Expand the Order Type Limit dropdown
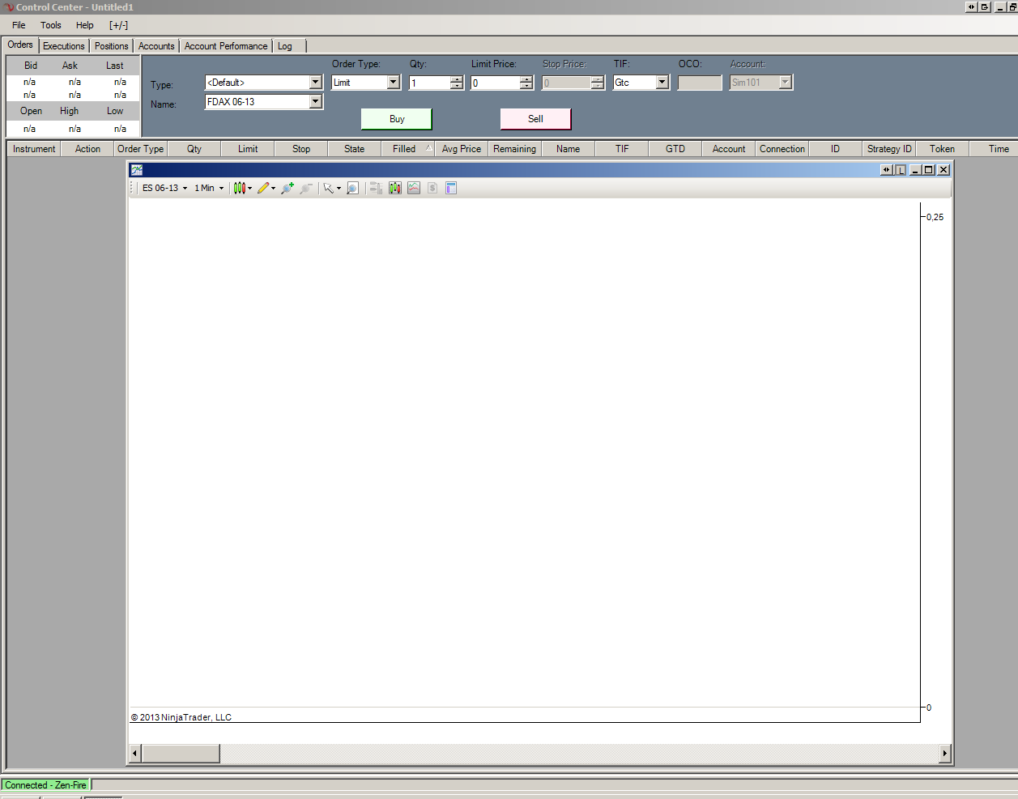 coord(394,83)
